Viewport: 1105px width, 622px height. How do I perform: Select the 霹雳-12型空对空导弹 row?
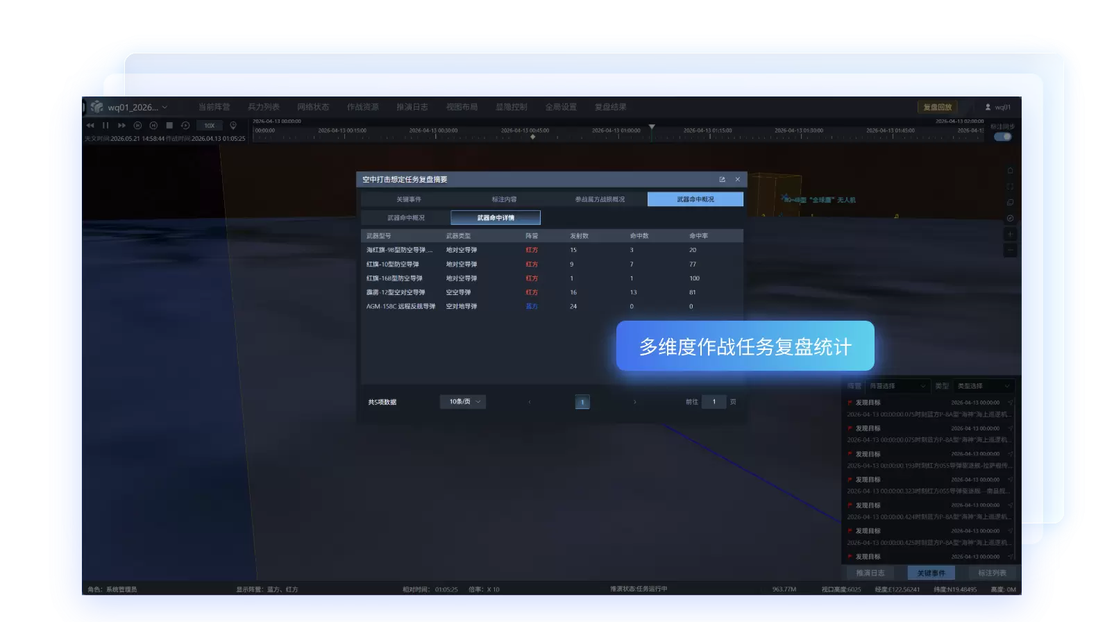click(x=552, y=292)
